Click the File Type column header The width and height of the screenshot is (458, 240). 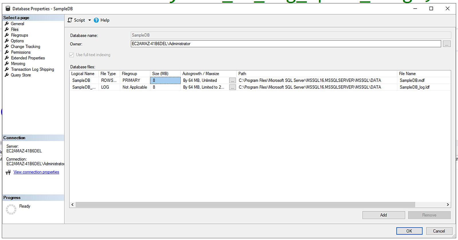tap(109, 74)
